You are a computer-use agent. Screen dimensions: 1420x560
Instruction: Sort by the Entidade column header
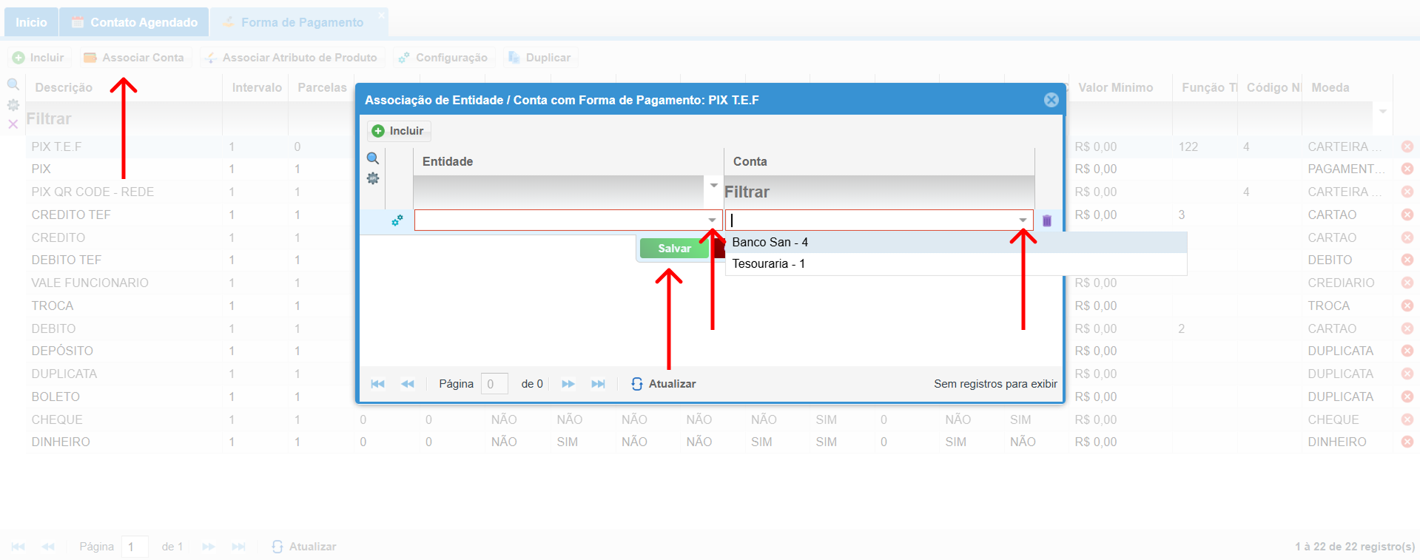(448, 161)
